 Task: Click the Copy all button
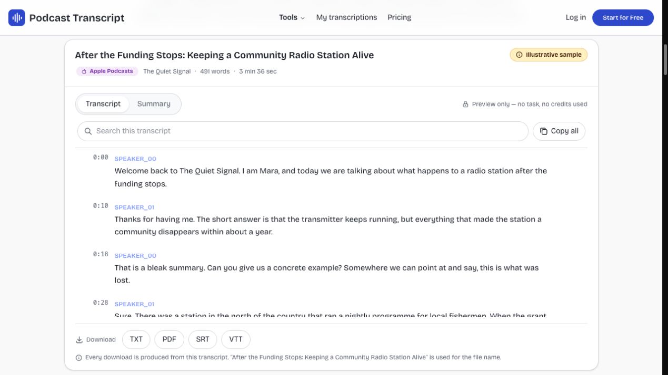559,131
